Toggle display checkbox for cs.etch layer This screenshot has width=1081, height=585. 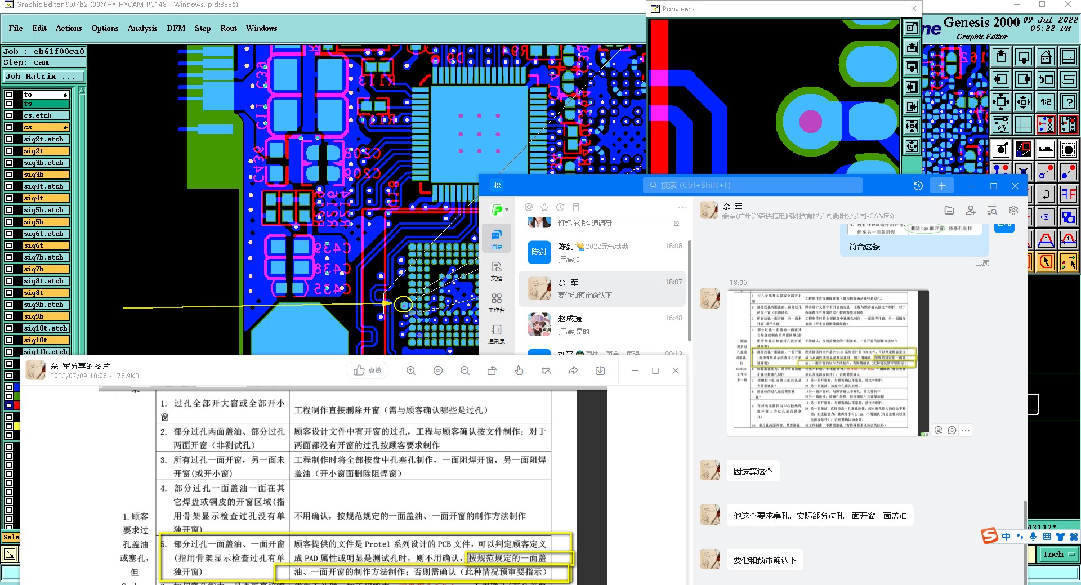coord(9,115)
